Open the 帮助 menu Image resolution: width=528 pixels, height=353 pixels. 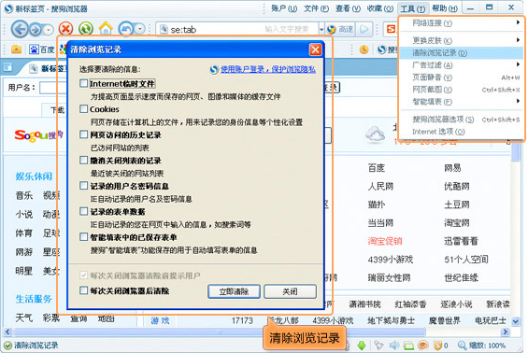(445, 8)
